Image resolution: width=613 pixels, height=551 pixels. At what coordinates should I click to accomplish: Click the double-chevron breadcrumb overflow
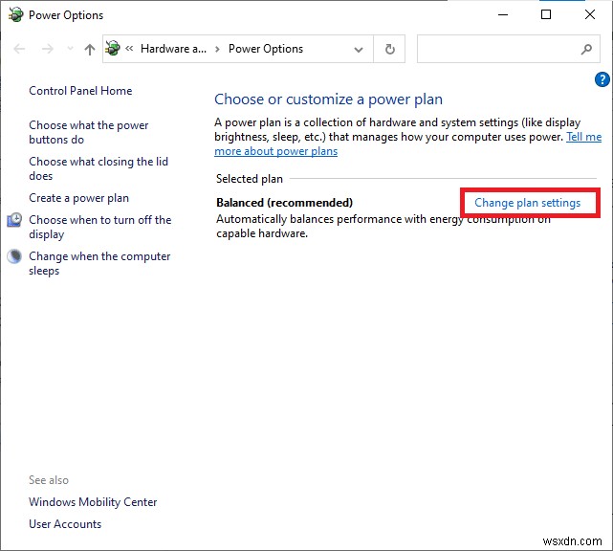(129, 49)
